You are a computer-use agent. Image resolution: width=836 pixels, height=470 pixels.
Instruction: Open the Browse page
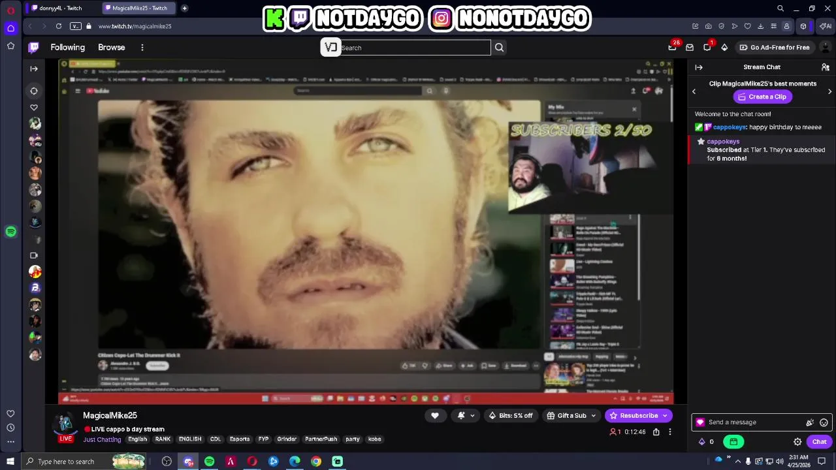[x=111, y=47]
